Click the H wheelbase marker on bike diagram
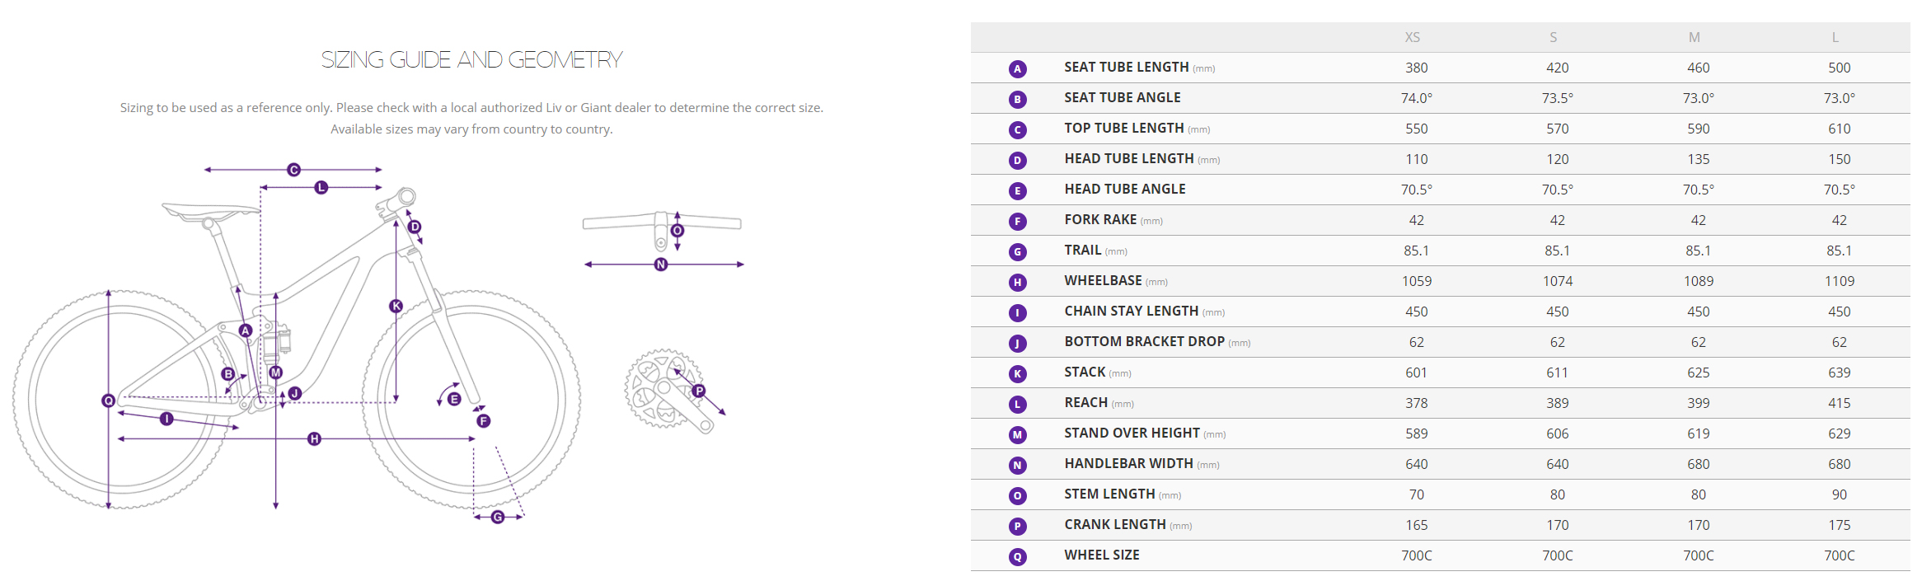 [314, 438]
